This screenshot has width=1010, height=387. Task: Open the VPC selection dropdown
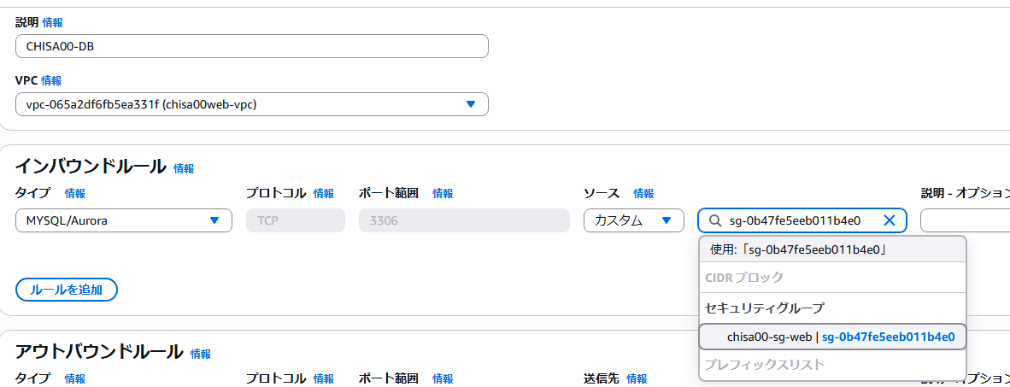click(251, 104)
